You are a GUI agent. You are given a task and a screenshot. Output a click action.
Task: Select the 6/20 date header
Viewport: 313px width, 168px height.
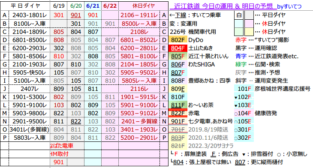click(x=76, y=6)
